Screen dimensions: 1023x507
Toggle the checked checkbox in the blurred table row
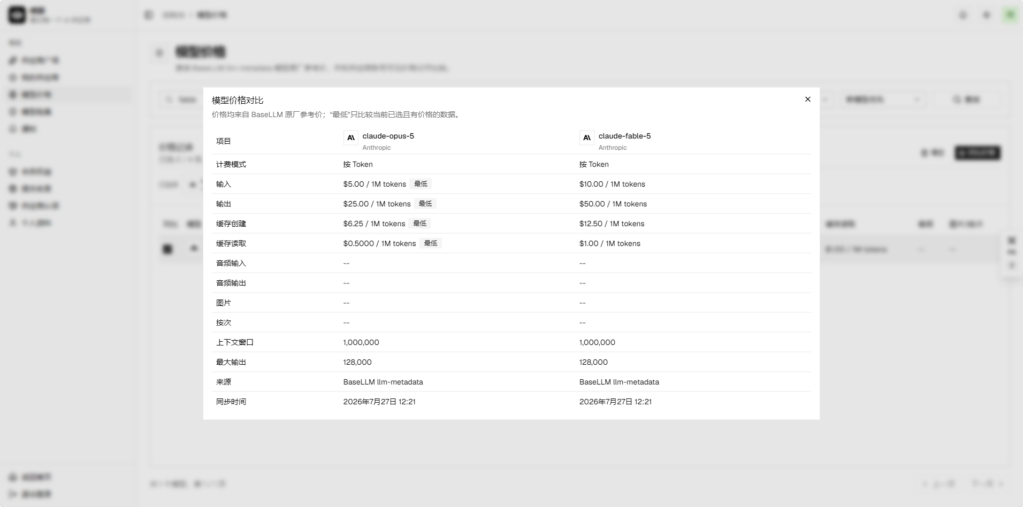point(167,249)
